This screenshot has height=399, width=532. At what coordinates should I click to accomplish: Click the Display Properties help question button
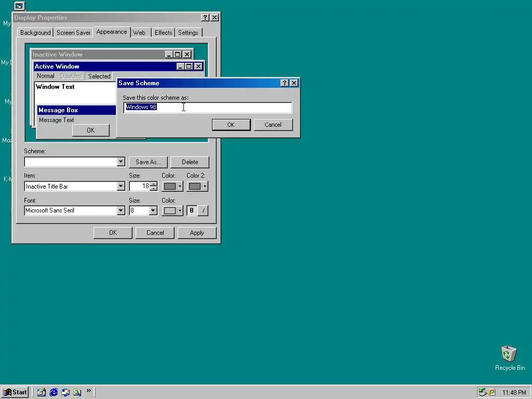[205, 18]
